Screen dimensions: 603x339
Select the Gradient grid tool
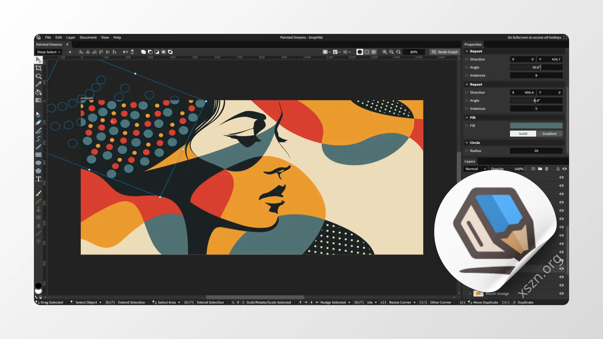pos(38,100)
